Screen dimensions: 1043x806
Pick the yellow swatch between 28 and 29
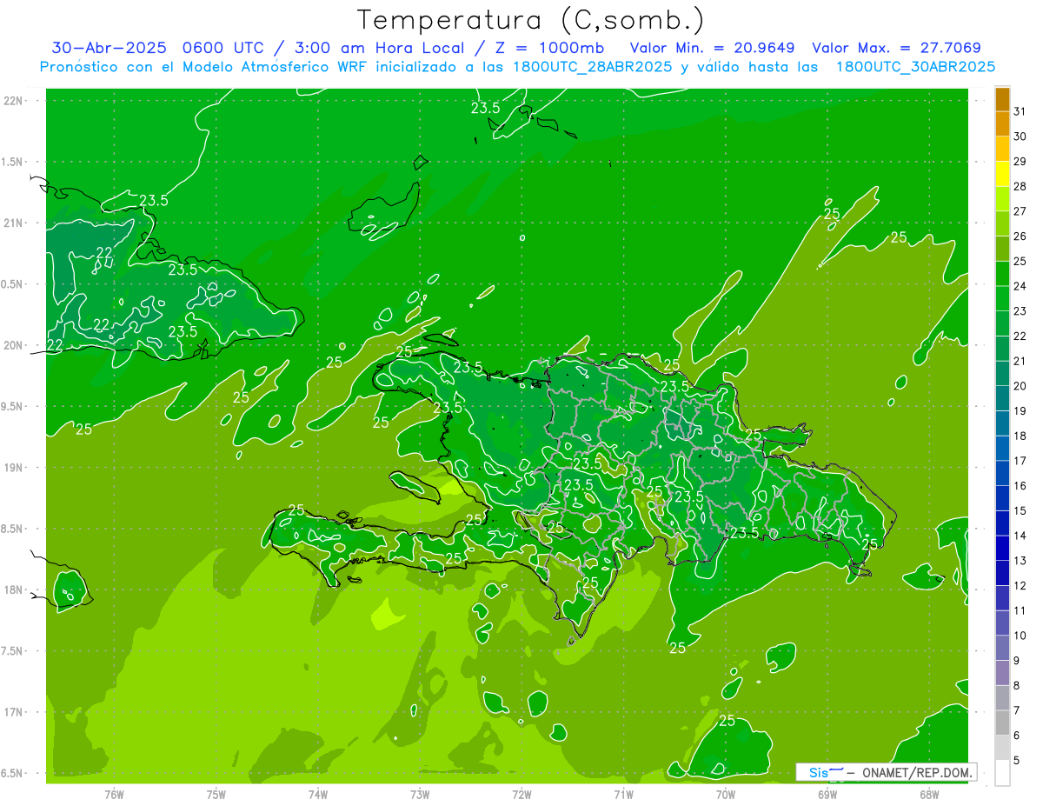1002,174
